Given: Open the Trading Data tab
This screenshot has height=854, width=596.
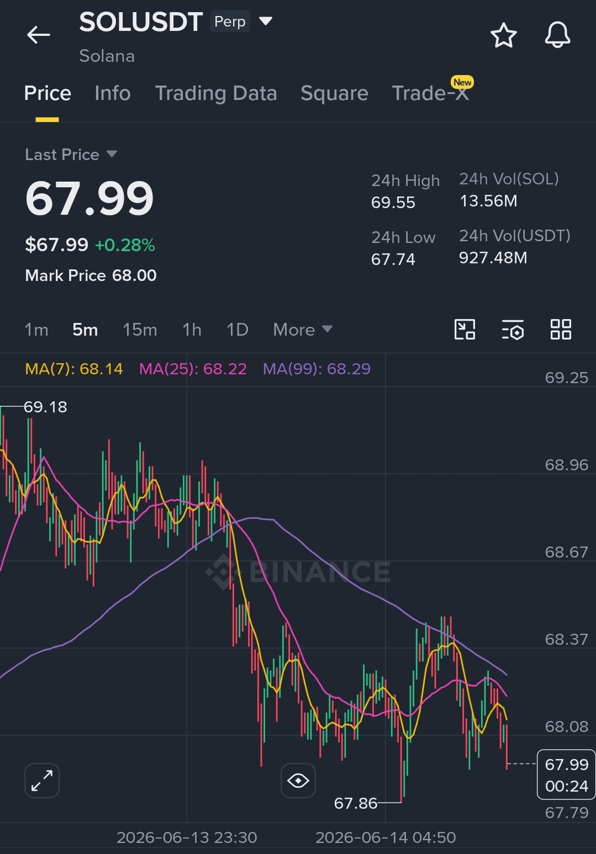Looking at the screenshot, I should click(x=216, y=93).
